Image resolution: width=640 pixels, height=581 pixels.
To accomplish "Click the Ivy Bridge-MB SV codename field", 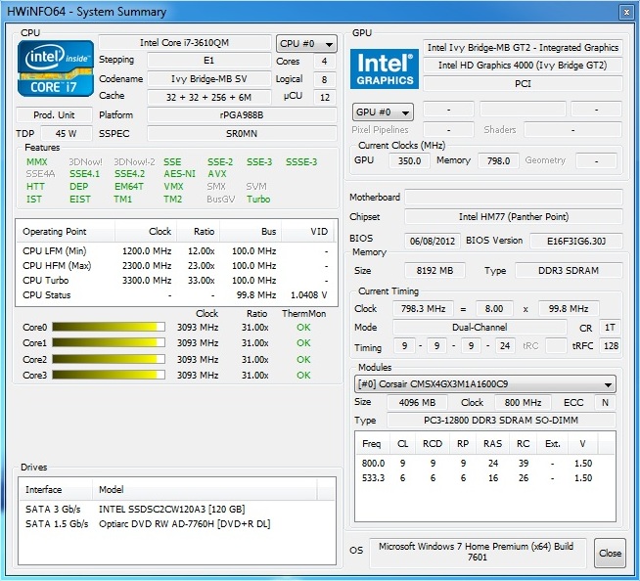I will click(209, 79).
